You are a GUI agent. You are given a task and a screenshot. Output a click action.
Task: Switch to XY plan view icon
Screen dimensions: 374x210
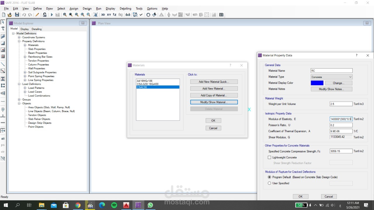[109, 15]
